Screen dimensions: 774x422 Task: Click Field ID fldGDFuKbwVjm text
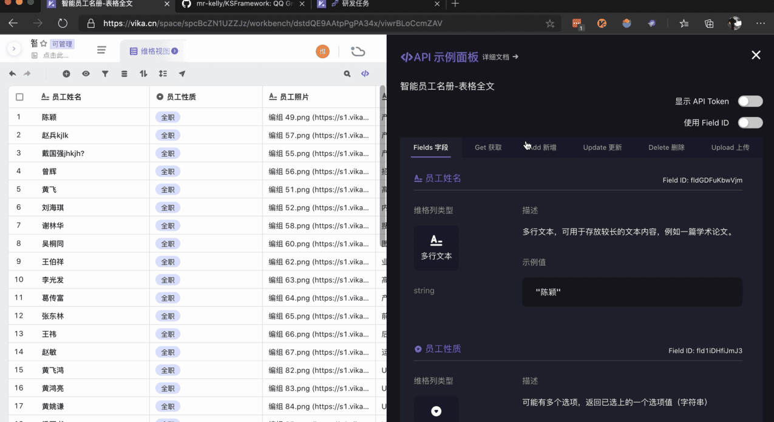click(702, 180)
